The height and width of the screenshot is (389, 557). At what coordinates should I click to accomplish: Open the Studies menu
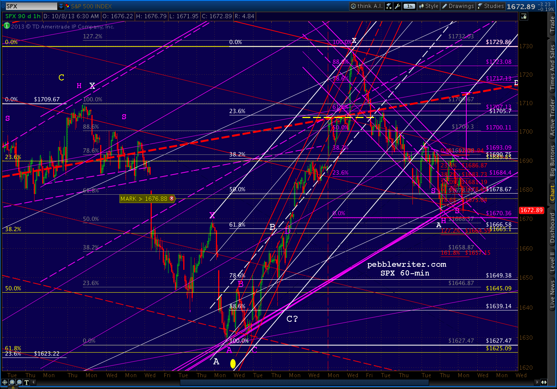click(x=491, y=6)
